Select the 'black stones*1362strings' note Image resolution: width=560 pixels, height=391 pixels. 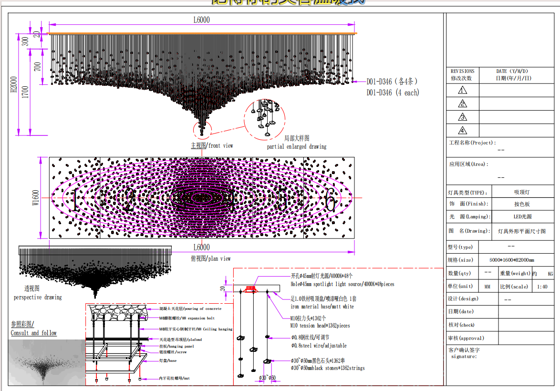[328, 368]
